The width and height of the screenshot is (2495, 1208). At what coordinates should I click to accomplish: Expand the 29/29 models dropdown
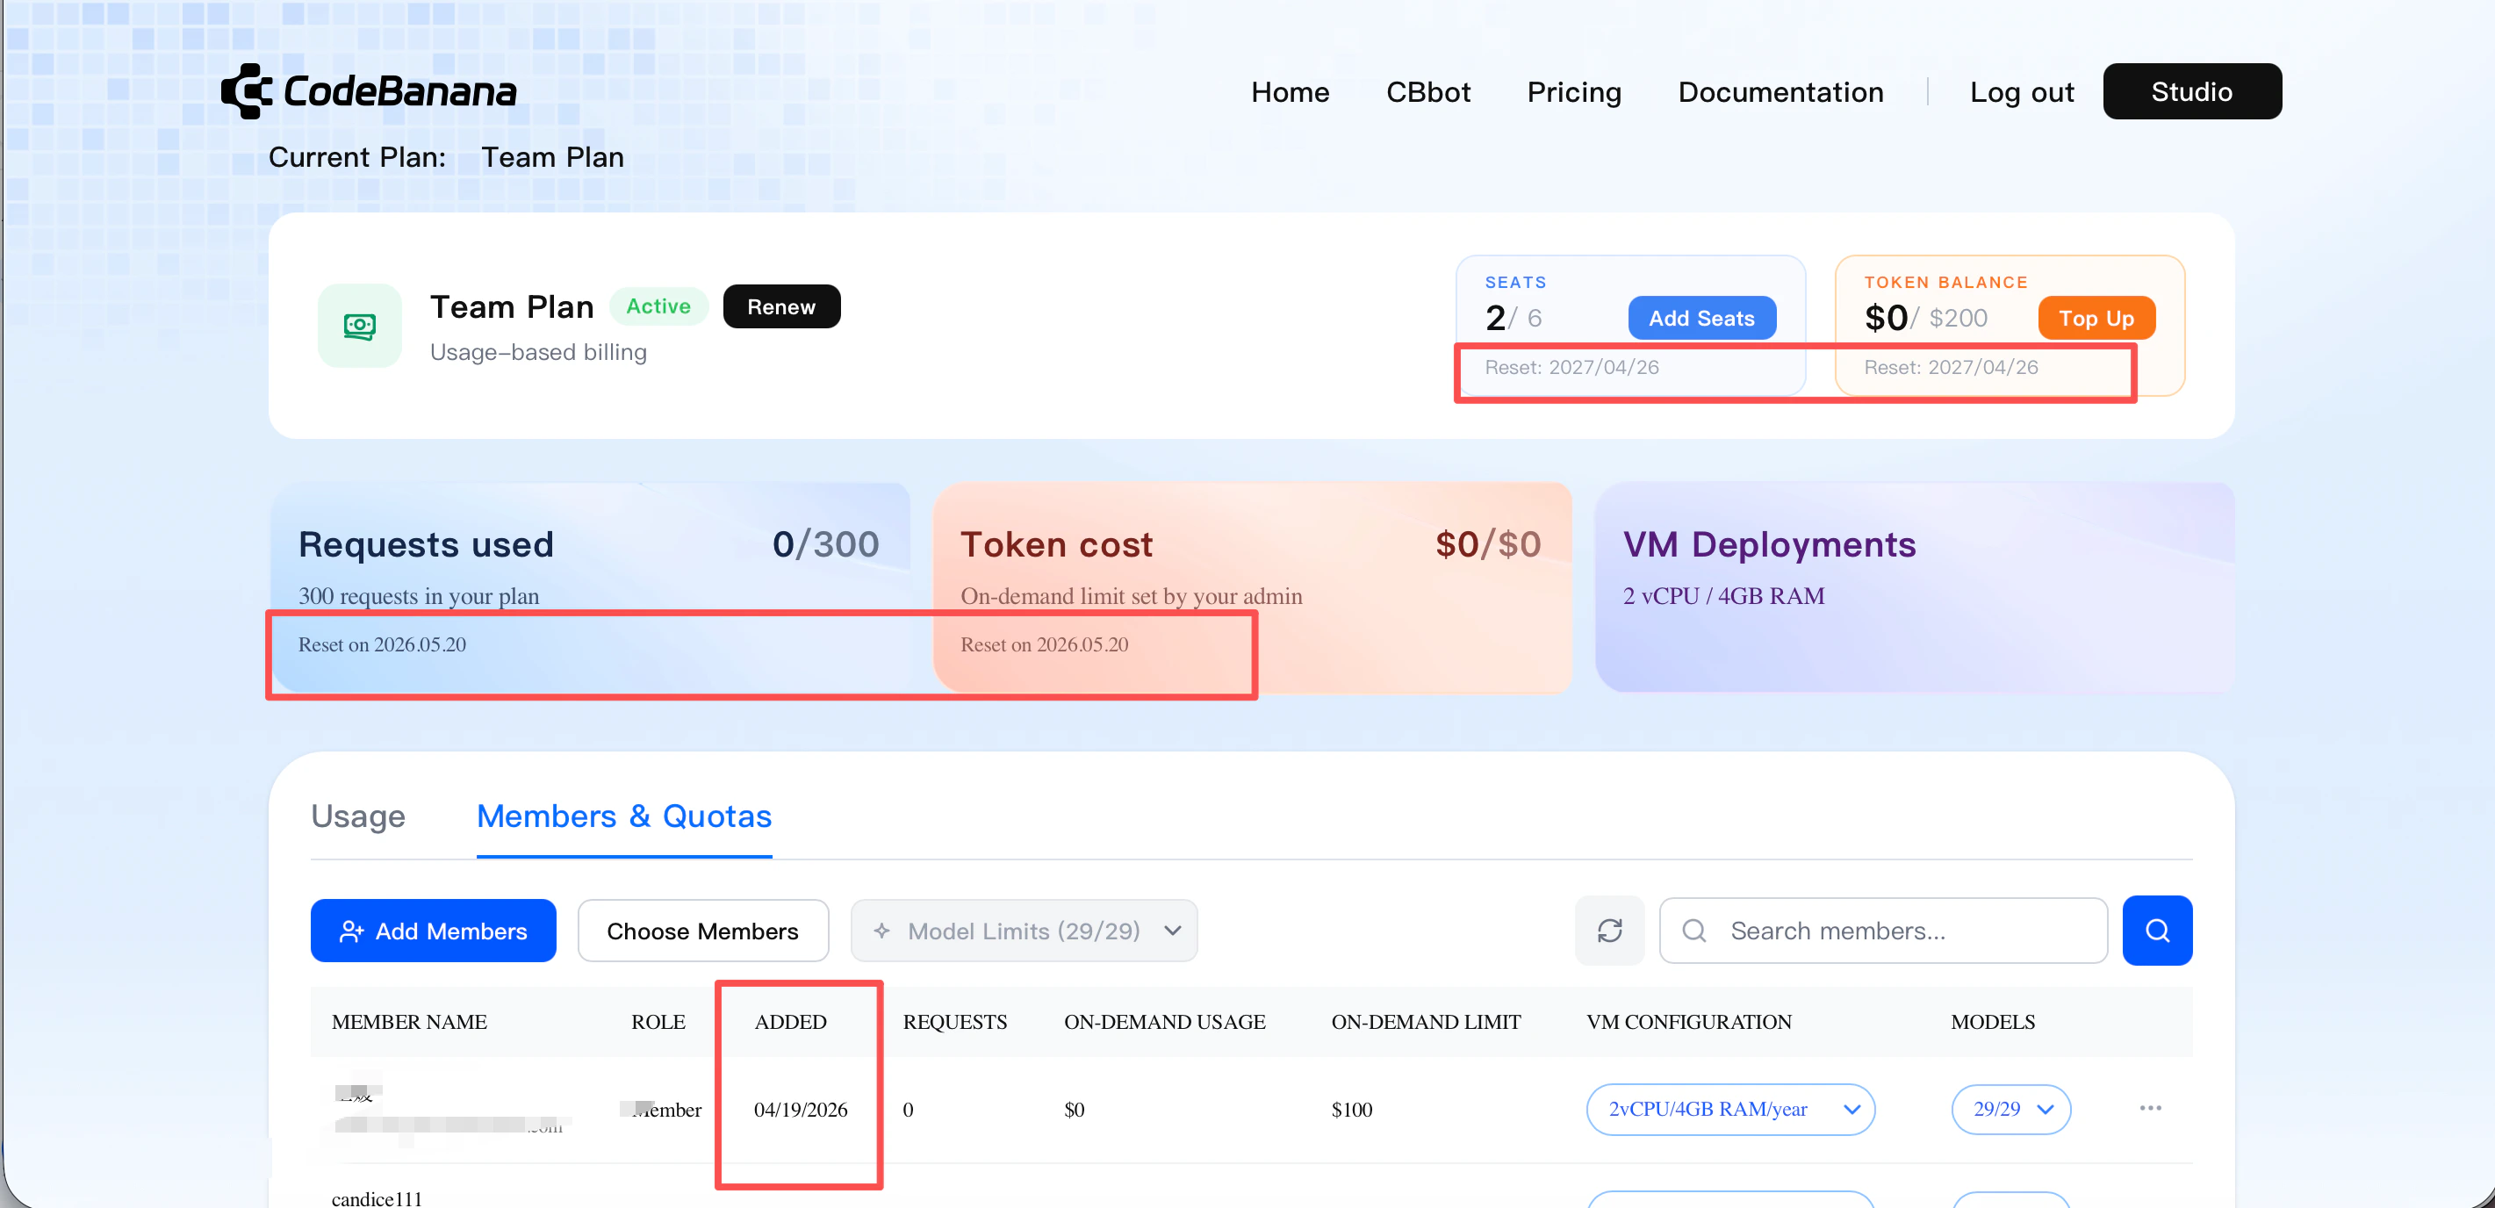pos(2010,1109)
